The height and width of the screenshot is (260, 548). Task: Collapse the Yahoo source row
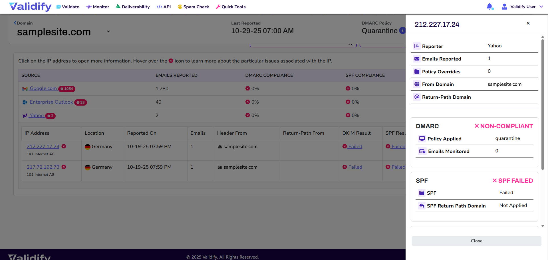pos(37,116)
